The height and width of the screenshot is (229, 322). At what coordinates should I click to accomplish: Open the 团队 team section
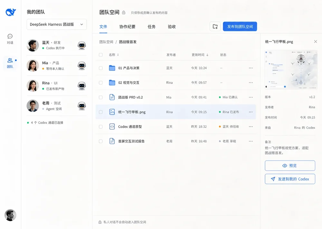tap(10, 63)
